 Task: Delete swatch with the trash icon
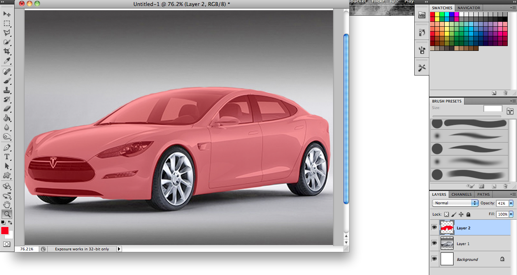505,93
